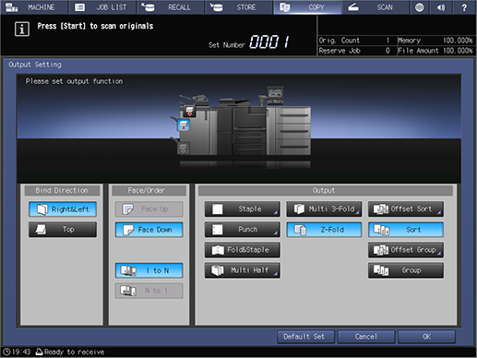Click the Orig. Count value
The image size is (477, 358).
(x=388, y=41)
